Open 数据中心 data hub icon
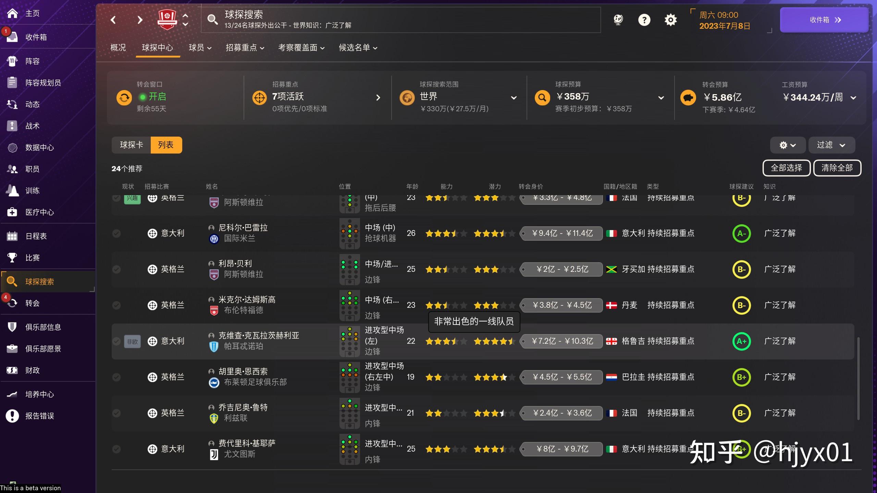The width and height of the screenshot is (877, 493). 12,148
